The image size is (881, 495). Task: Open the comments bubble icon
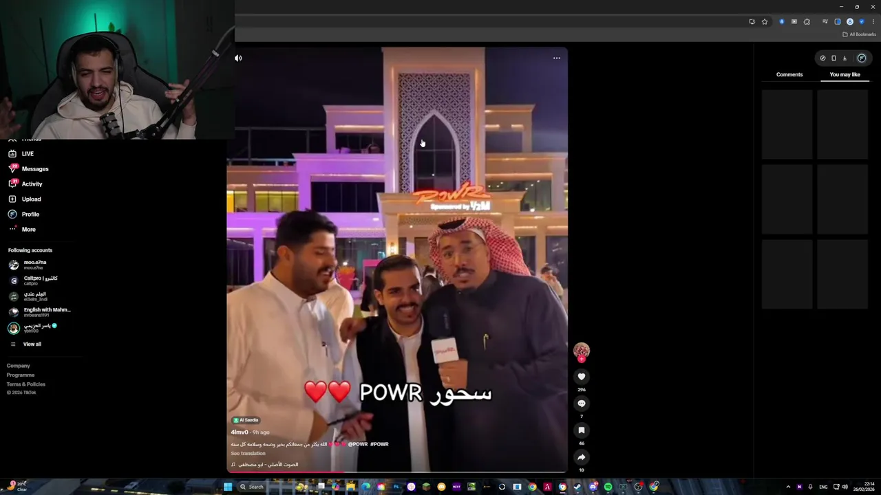(x=582, y=404)
